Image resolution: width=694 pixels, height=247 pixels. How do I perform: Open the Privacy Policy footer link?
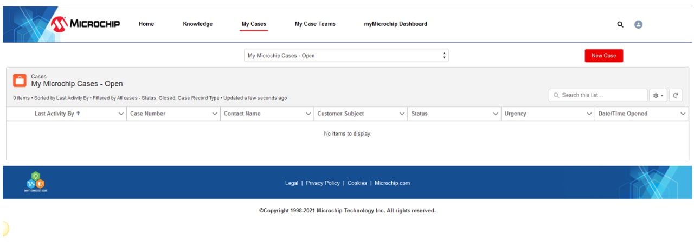pos(323,183)
